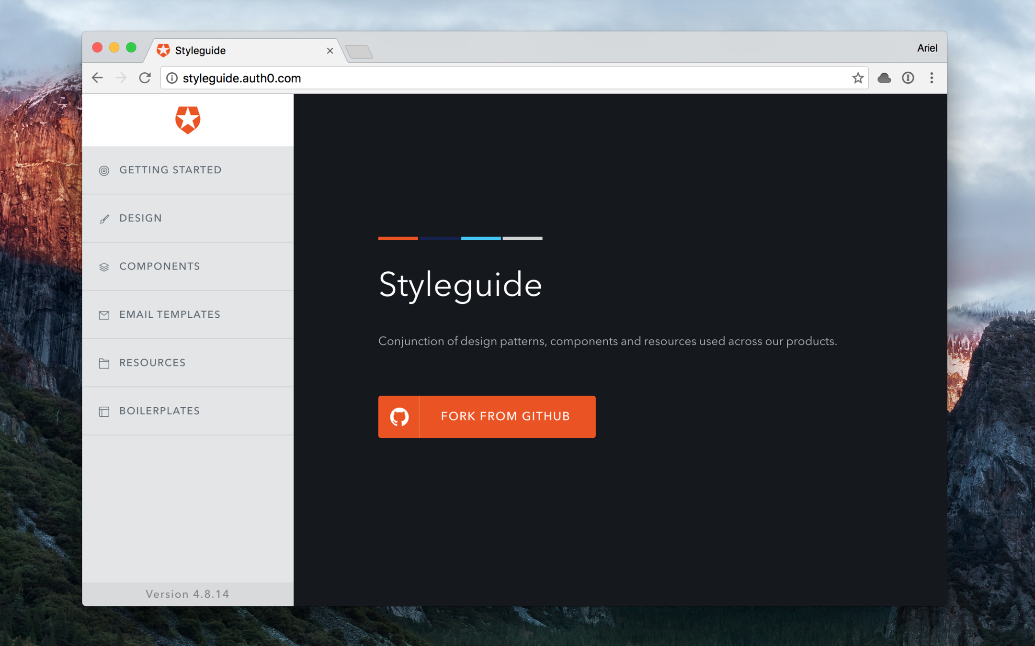
Task: Click the folder icon beside Resources
Action: tap(104, 363)
